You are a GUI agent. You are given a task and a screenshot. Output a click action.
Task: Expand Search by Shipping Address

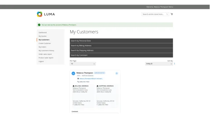[x=121, y=50]
